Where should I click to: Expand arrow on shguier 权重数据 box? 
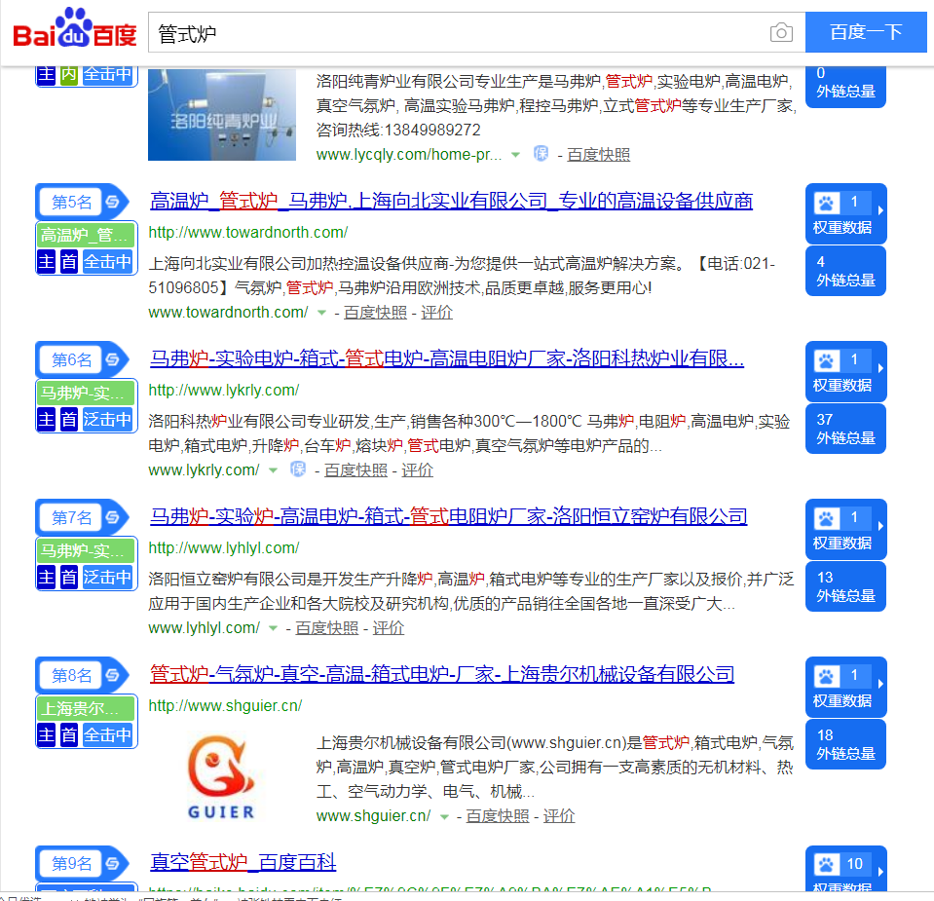[x=880, y=684]
